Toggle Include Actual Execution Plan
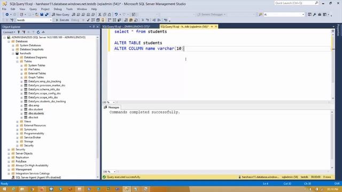This screenshot has height=192, width=342. pos(110,20)
